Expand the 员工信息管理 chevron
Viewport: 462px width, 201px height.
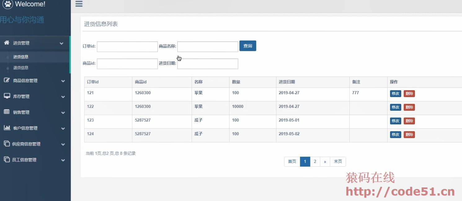(x=63, y=160)
